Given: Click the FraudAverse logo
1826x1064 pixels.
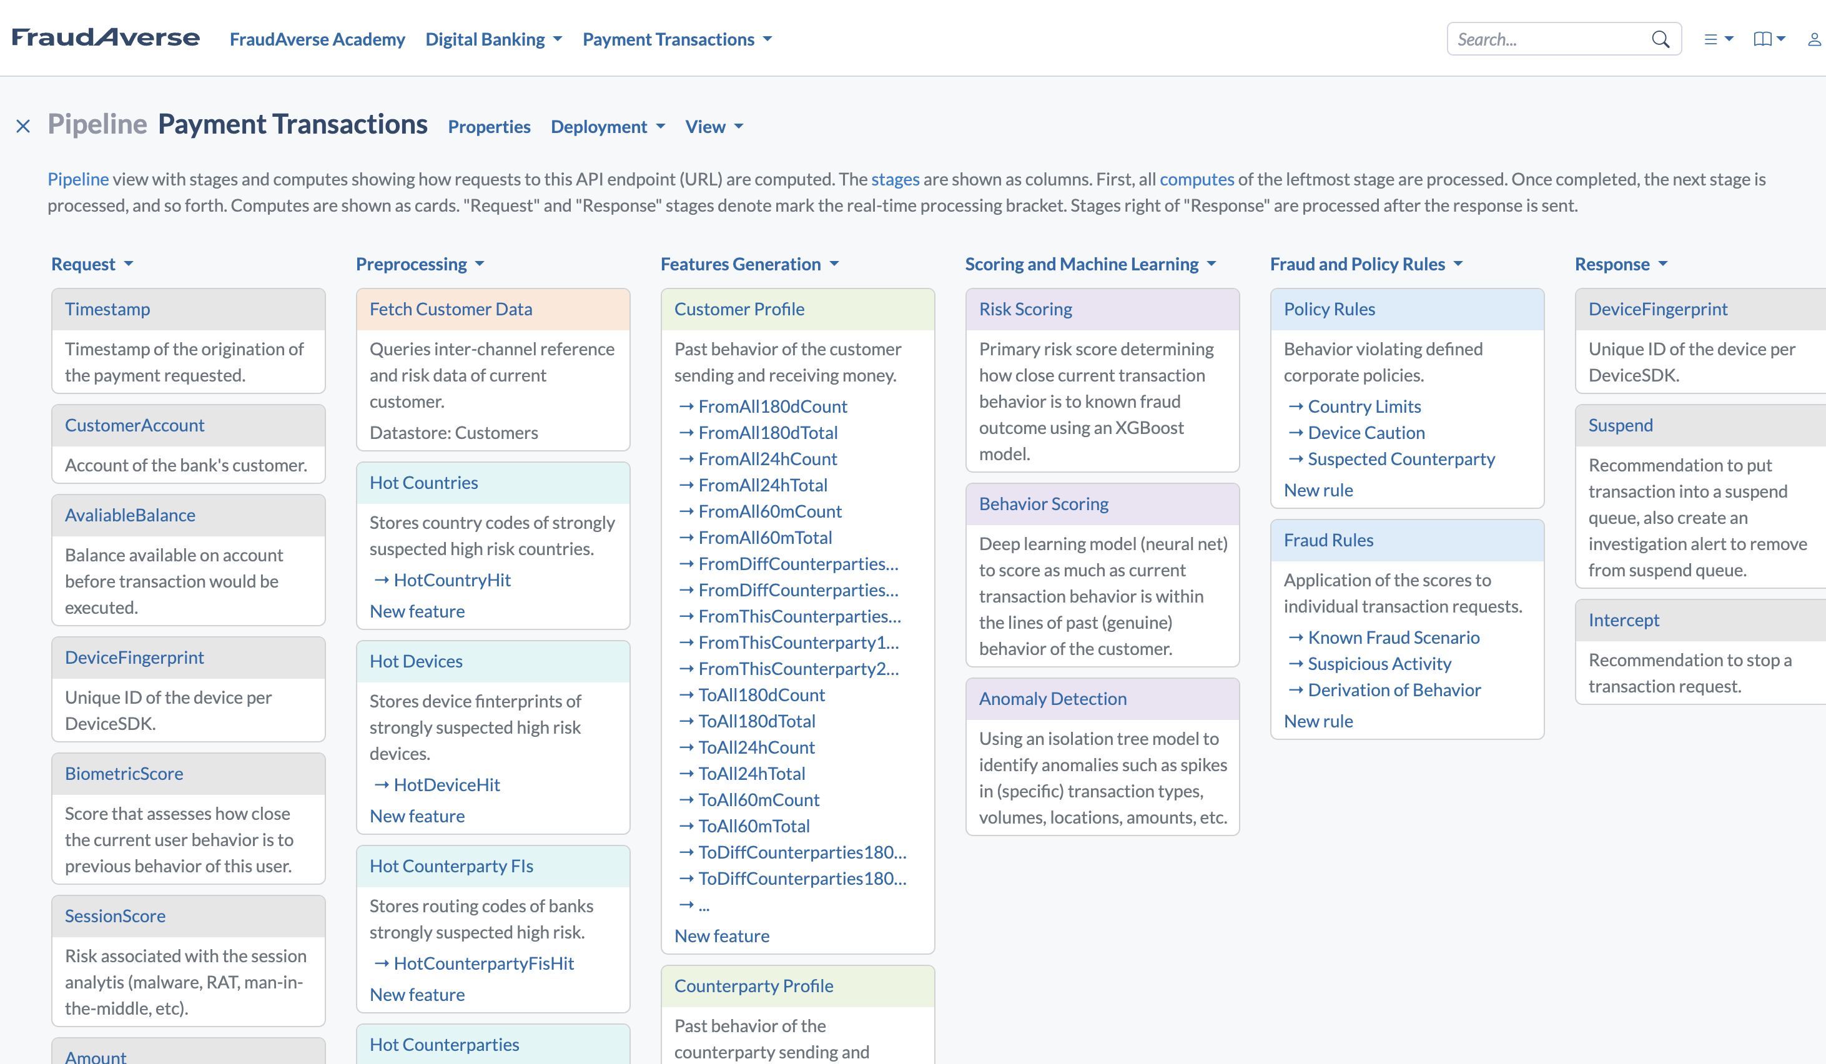Looking at the screenshot, I should [x=106, y=37].
